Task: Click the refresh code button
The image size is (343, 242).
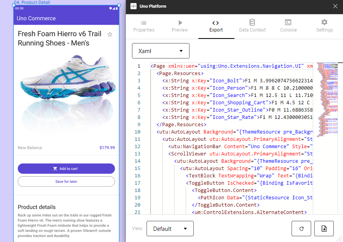Action: coord(301,229)
